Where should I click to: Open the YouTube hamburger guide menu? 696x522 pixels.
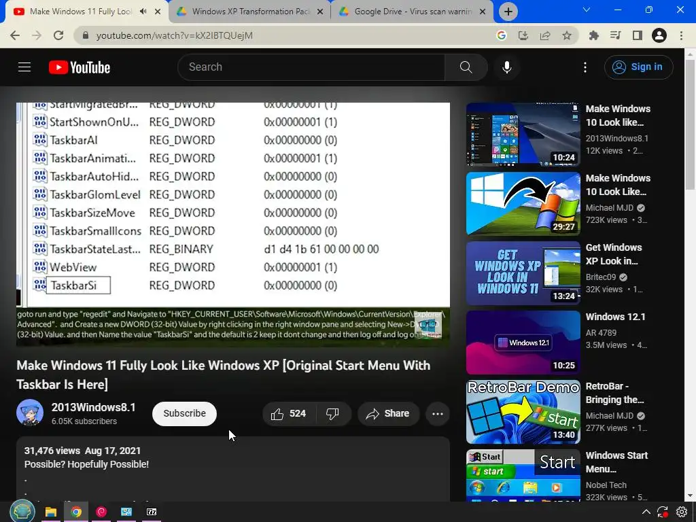tap(24, 67)
